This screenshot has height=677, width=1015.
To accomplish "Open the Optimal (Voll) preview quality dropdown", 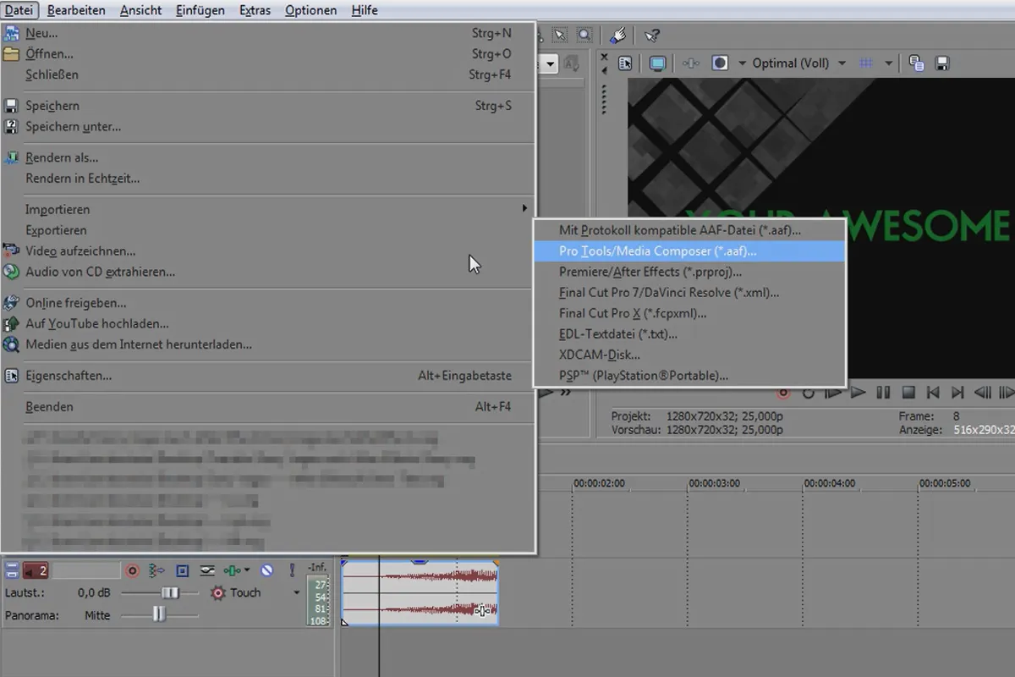I will pyautogui.click(x=798, y=63).
